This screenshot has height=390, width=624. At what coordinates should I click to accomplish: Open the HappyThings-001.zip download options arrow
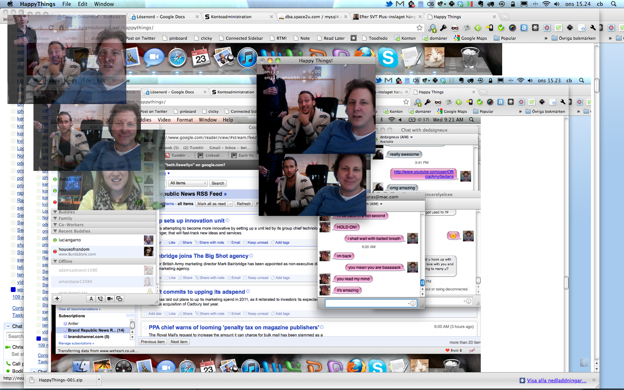pyautogui.click(x=99, y=380)
